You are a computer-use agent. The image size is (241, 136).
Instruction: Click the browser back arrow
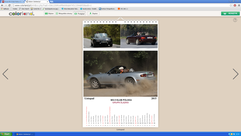pyautogui.click(x=2, y=5)
